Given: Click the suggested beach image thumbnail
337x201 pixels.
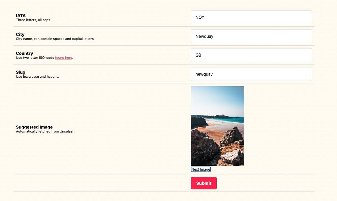Looking at the screenshot, I should (x=217, y=126).
